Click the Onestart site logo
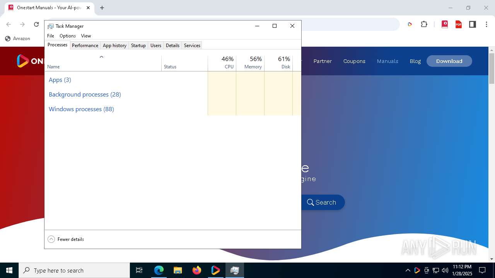Viewport: 495px width, 278px height. [x=30, y=61]
